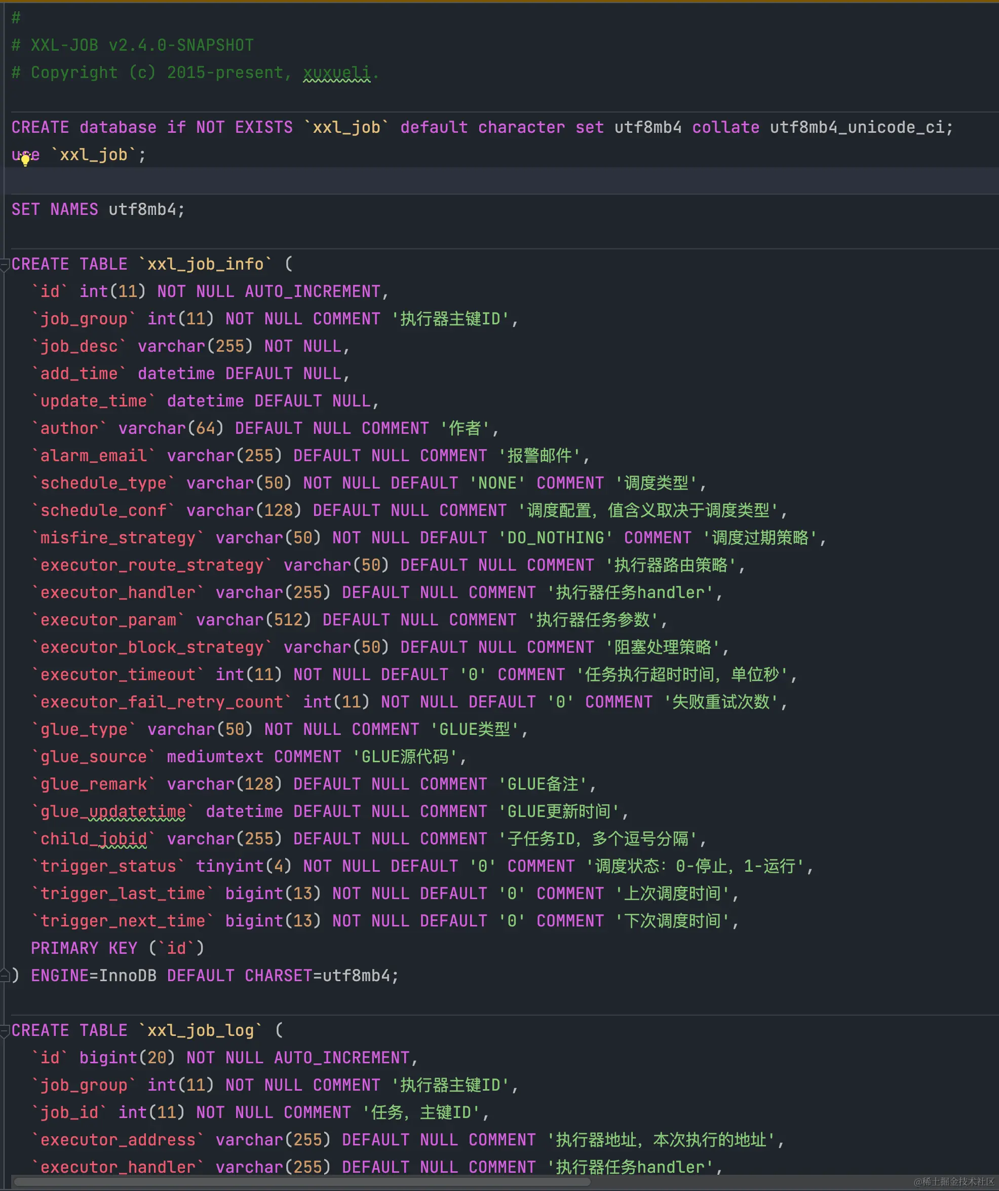Click the DO_NOTHING default value

click(x=555, y=537)
